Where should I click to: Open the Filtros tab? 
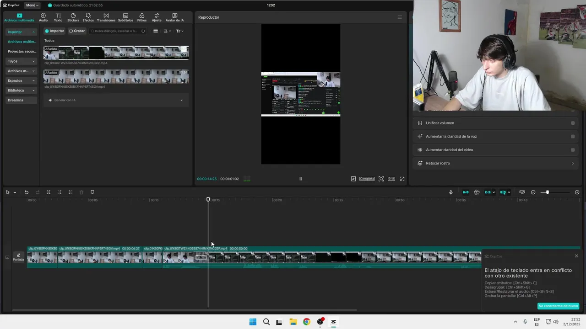click(x=142, y=17)
